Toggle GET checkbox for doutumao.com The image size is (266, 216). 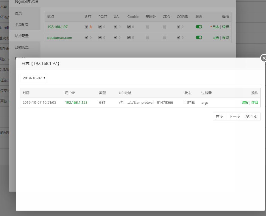(87, 37)
